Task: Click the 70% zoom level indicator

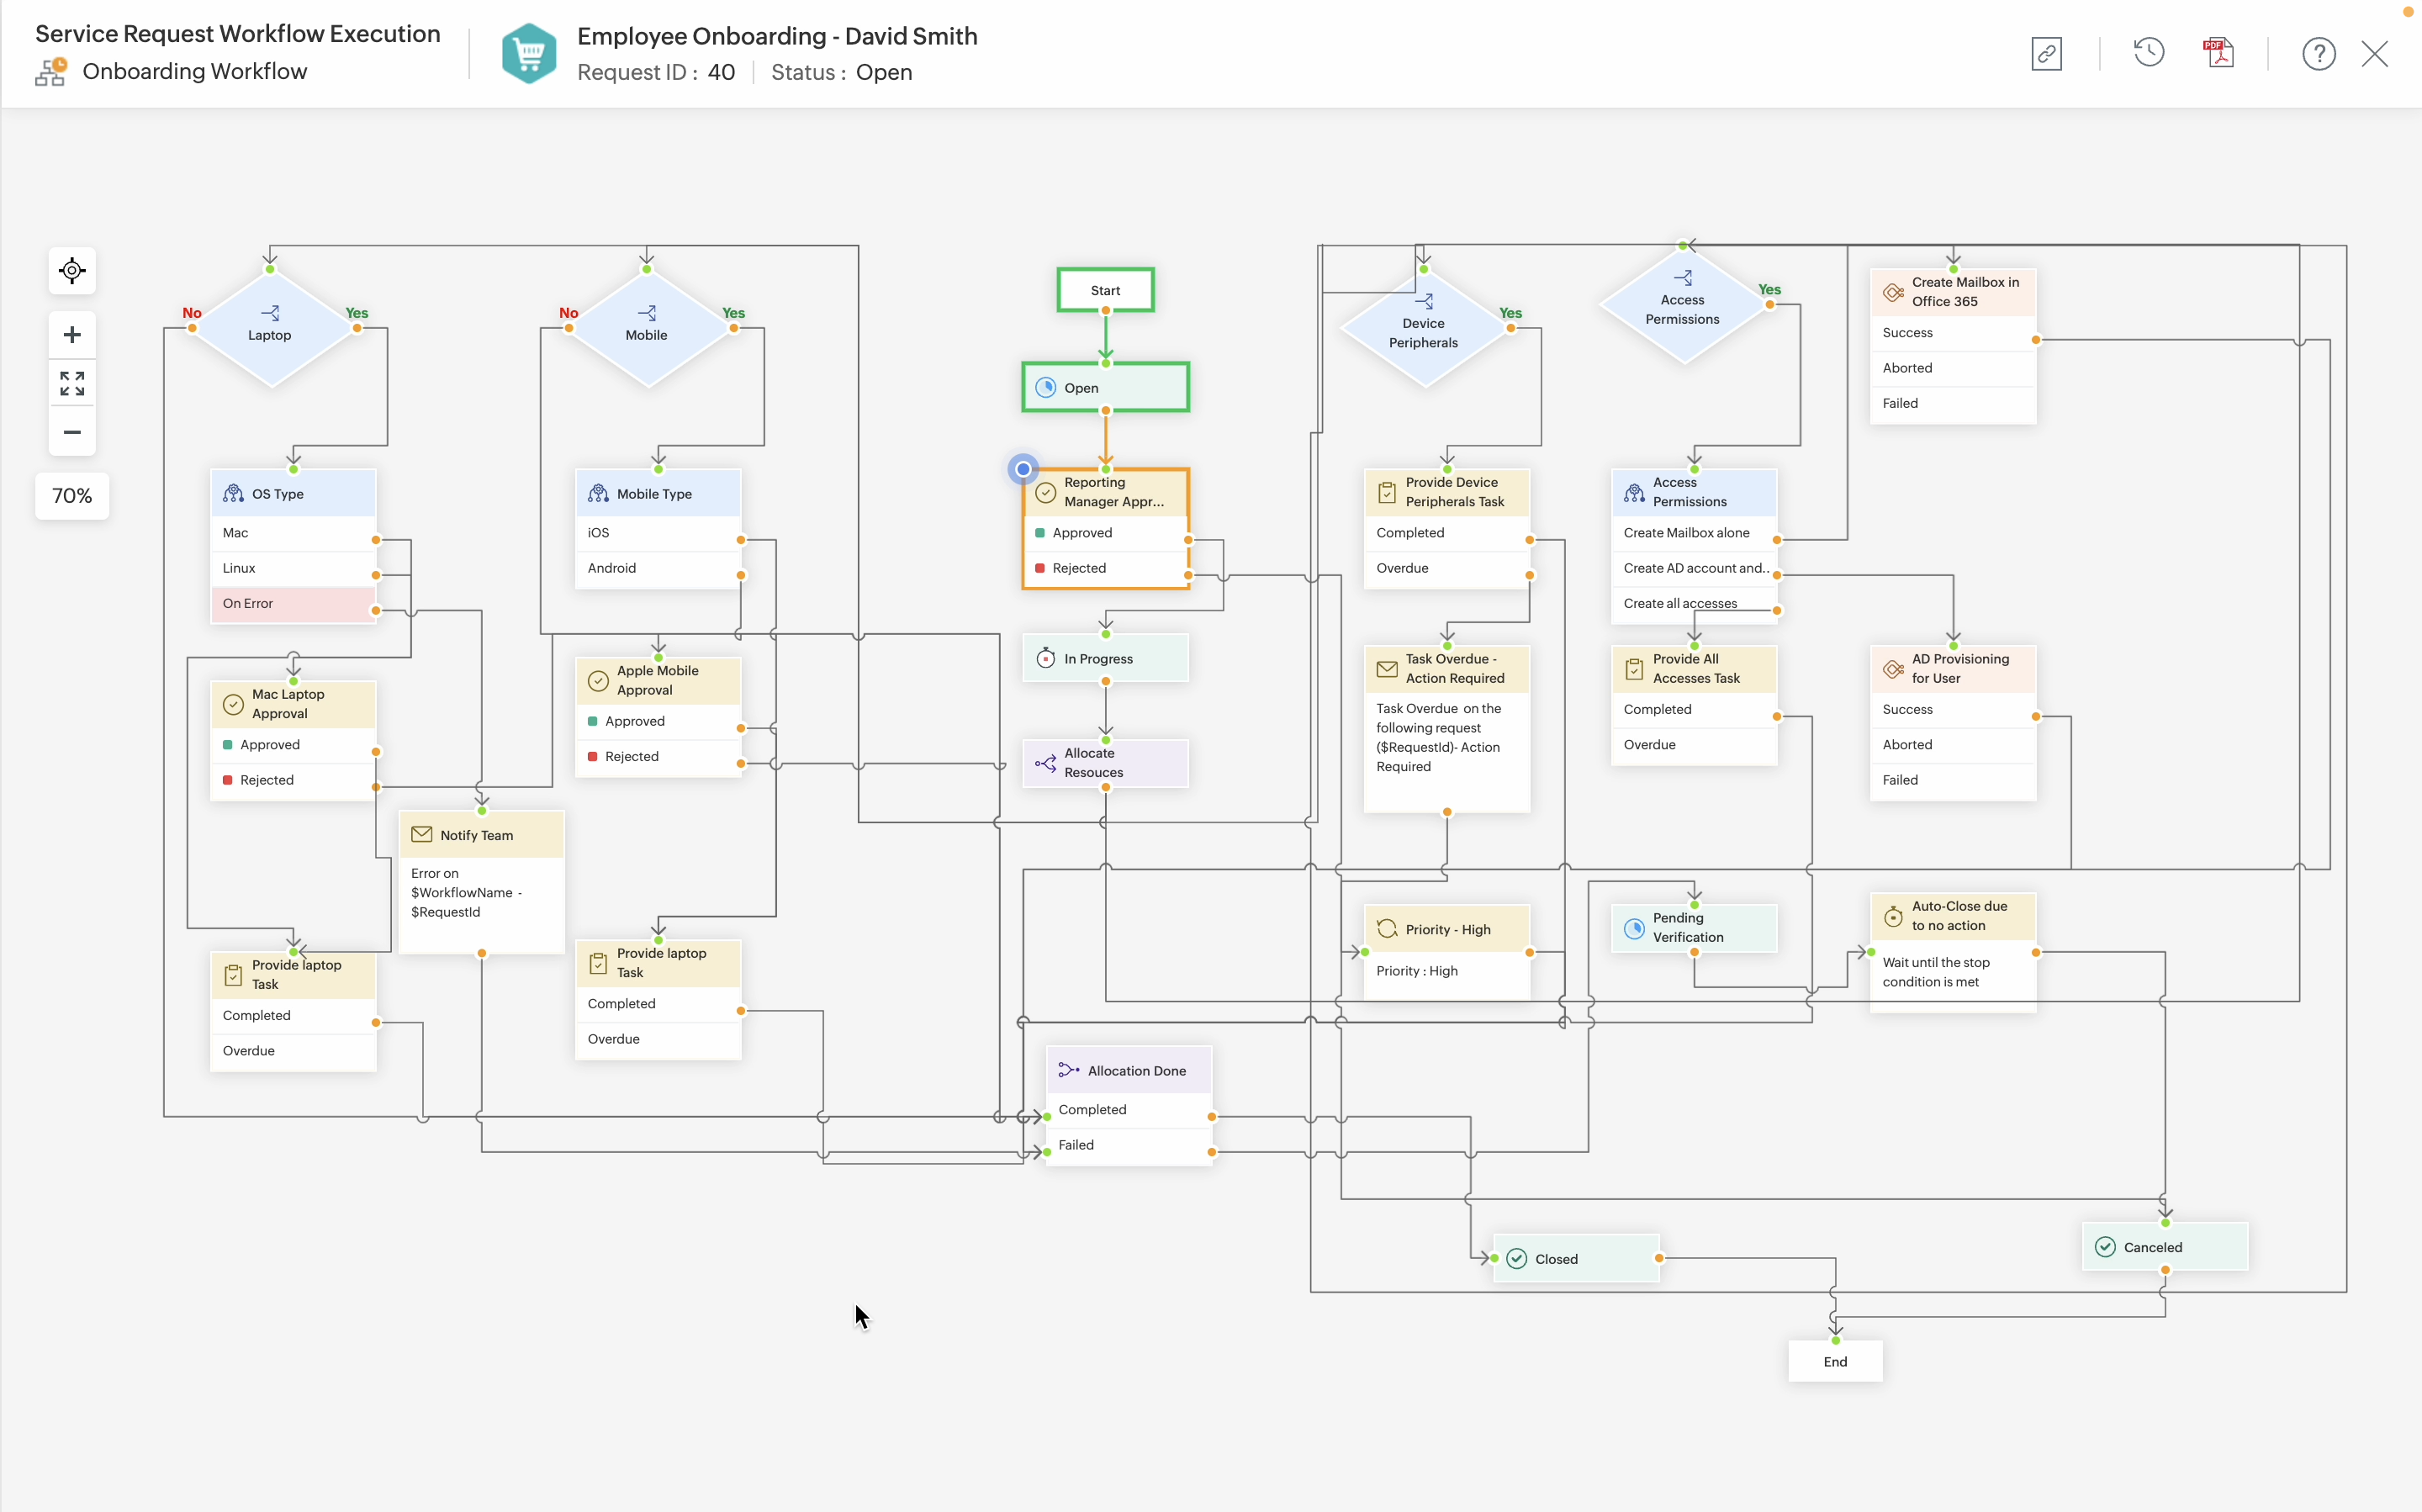Action: 72,496
